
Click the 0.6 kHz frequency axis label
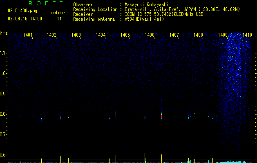[x=3, y=155]
